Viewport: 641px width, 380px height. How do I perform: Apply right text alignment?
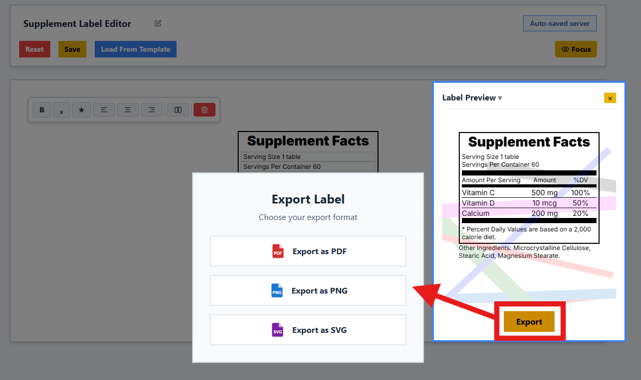pos(152,109)
